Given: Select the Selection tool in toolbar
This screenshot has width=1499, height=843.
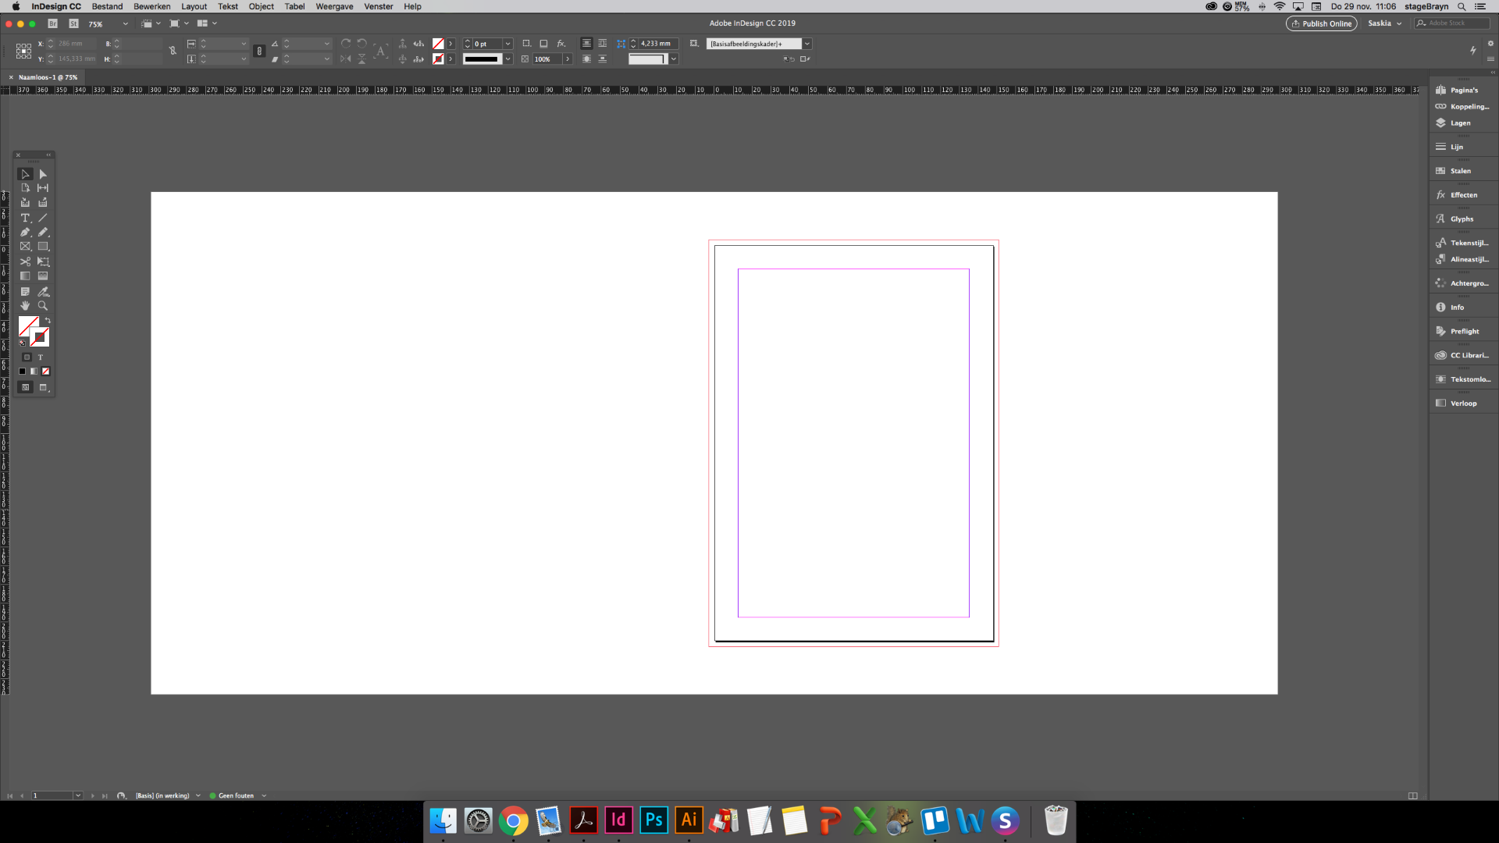Looking at the screenshot, I should [25, 173].
